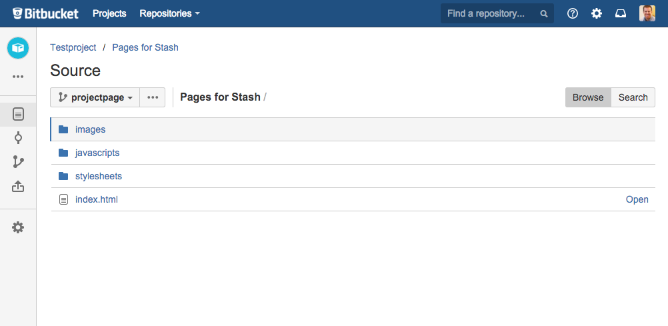Image resolution: width=668 pixels, height=326 pixels.
Task: Open the Branches sidebar icon
Action: click(x=18, y=162)
